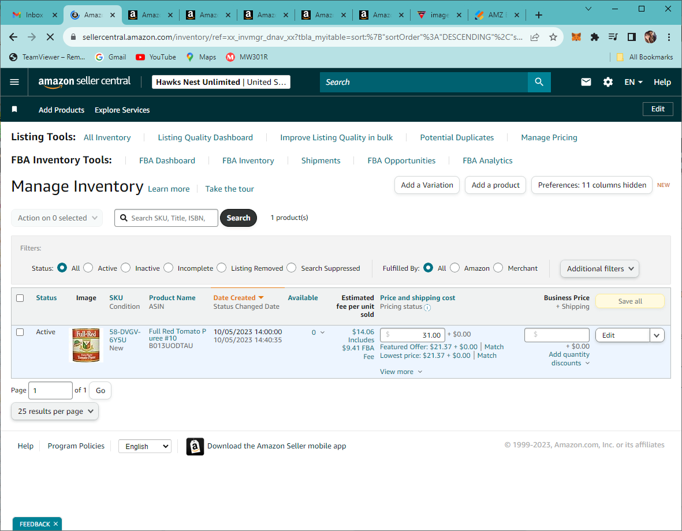The image size is (682, 531).
Task: Open the MetaMask fox extension
Action: 576,37
